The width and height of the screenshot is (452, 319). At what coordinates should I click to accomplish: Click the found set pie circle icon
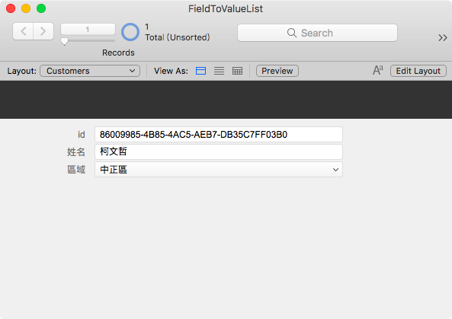[x=130, y=32]
